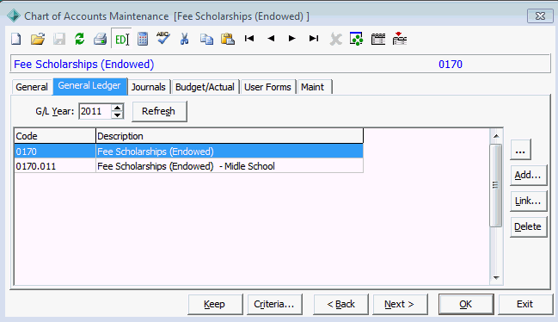
Task: Click the grey X delete icon
Action: coord(335,39)
